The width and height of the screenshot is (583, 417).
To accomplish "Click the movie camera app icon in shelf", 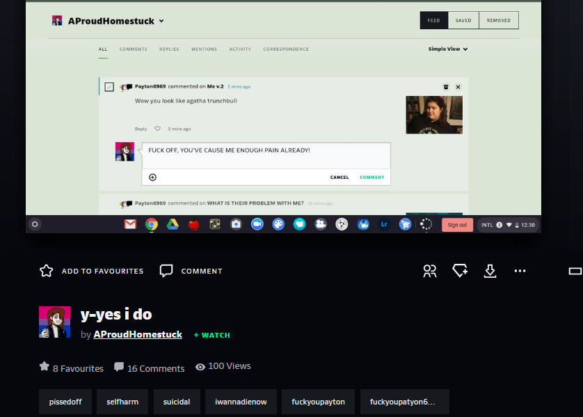I will pos(321,224).
